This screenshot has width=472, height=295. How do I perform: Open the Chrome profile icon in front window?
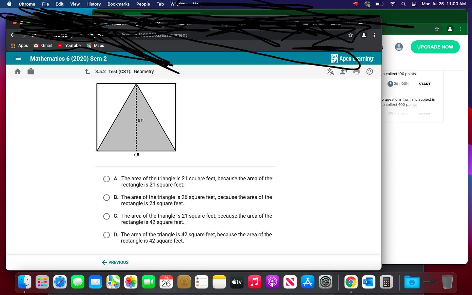point(364,35)
